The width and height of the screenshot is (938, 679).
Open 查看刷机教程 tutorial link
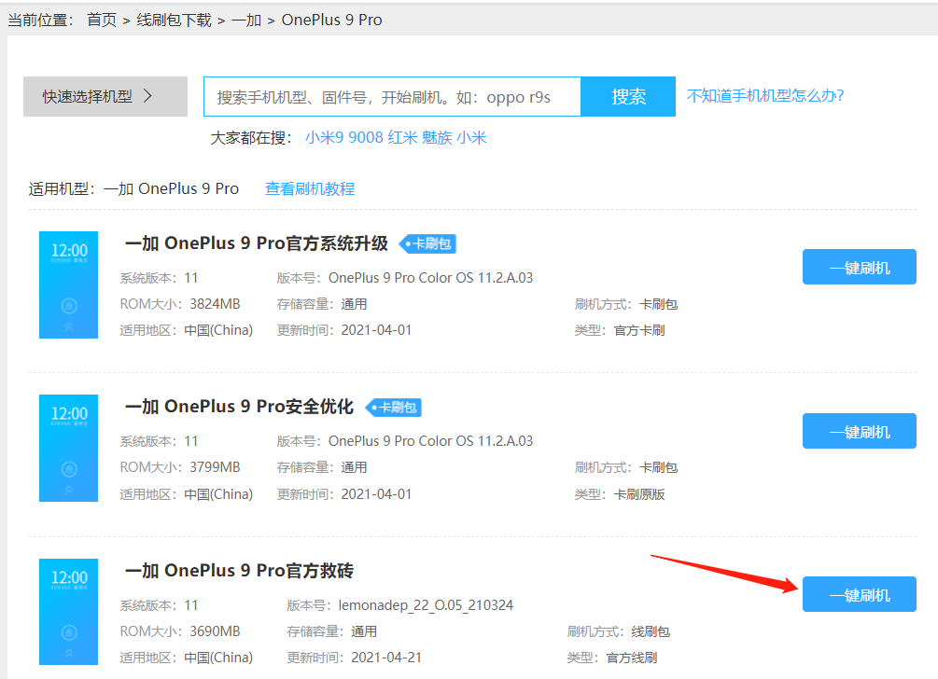click(310, 189)
